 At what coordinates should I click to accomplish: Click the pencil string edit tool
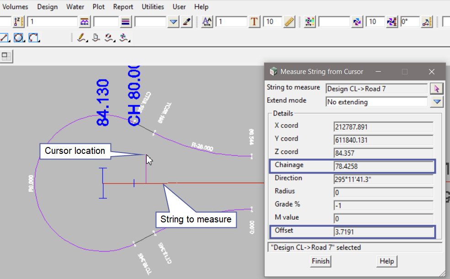pos(82,37)
